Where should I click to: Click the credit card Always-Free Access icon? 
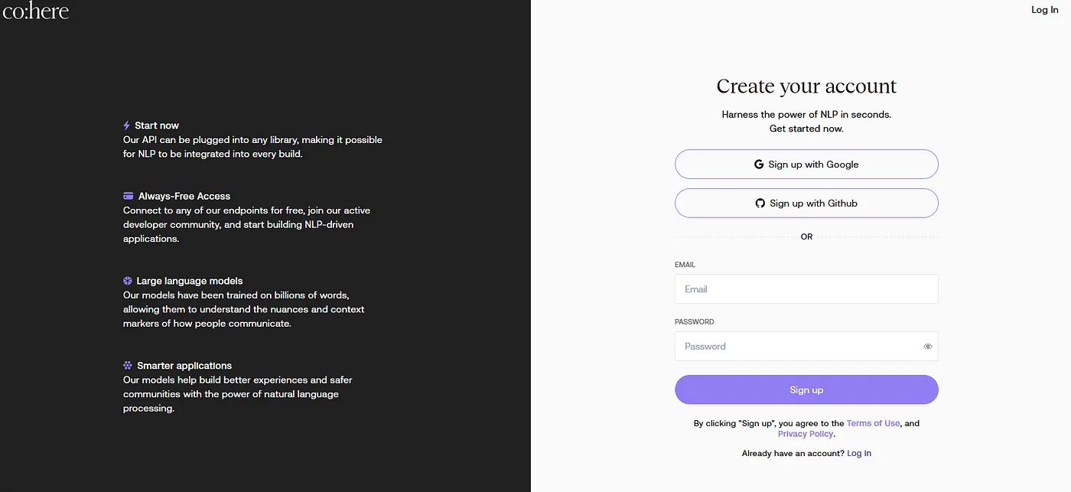[x=129, y=196]
